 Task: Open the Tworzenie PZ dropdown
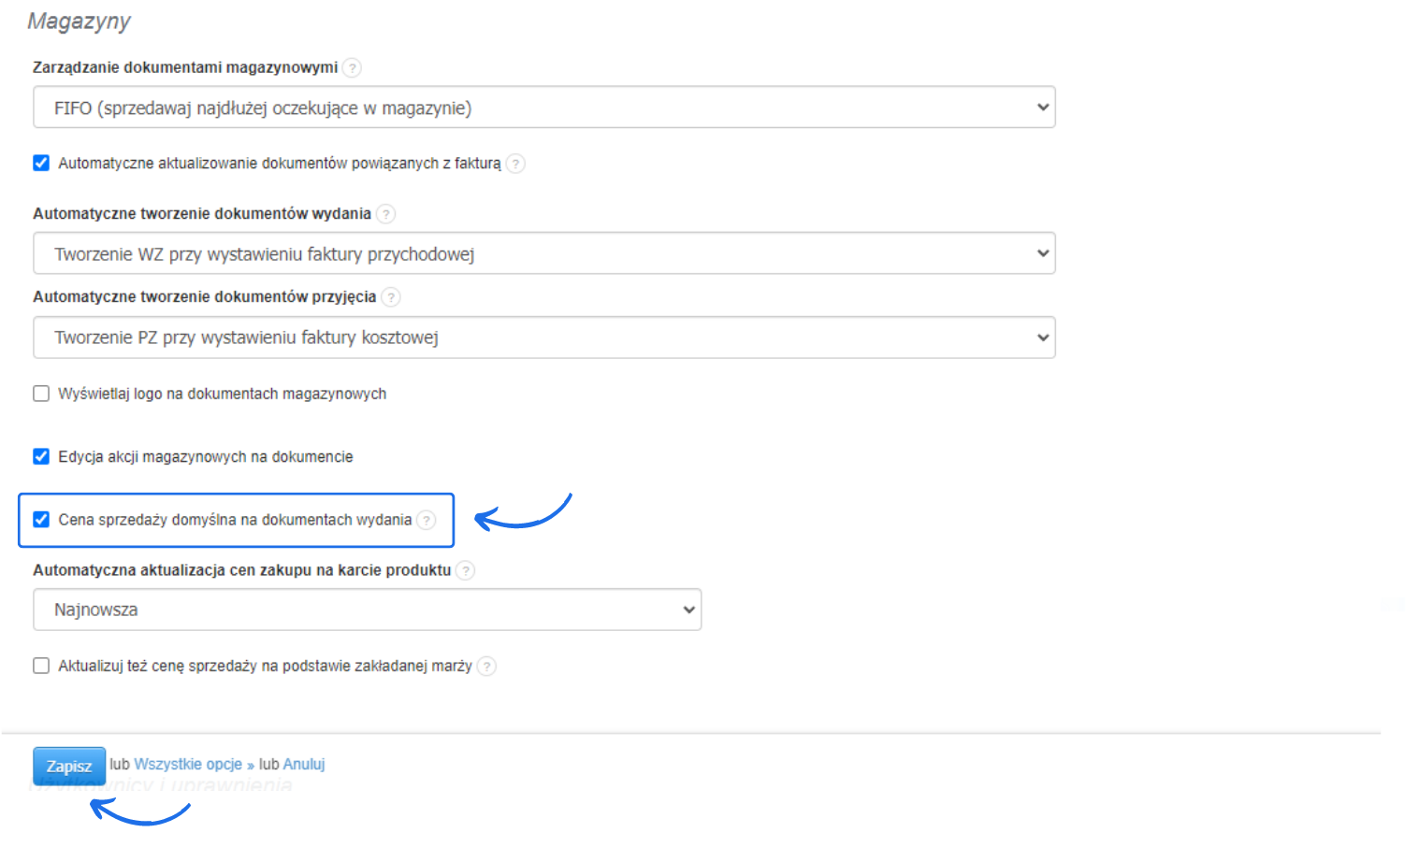click(543, 337)
